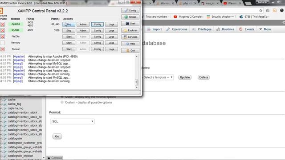Switch to phpMyAdmin Events tab

[246, 29]
